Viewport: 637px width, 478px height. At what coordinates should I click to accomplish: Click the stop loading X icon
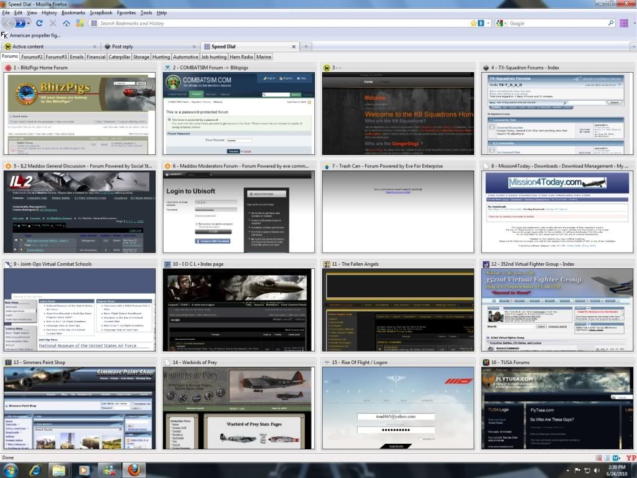tap(53, 23)
